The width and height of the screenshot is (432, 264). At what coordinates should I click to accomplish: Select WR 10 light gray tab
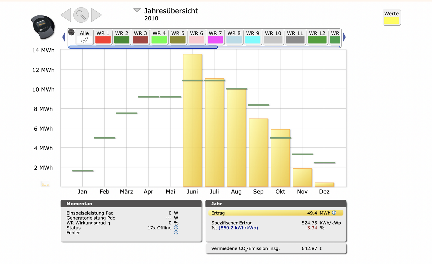273,37
